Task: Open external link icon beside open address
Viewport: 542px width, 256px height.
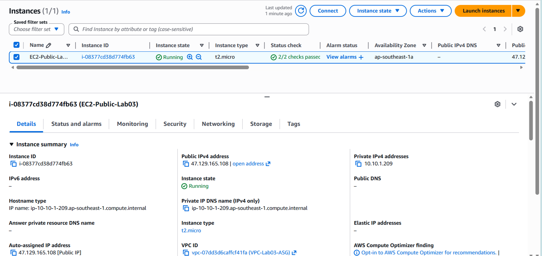Action: 268,164
